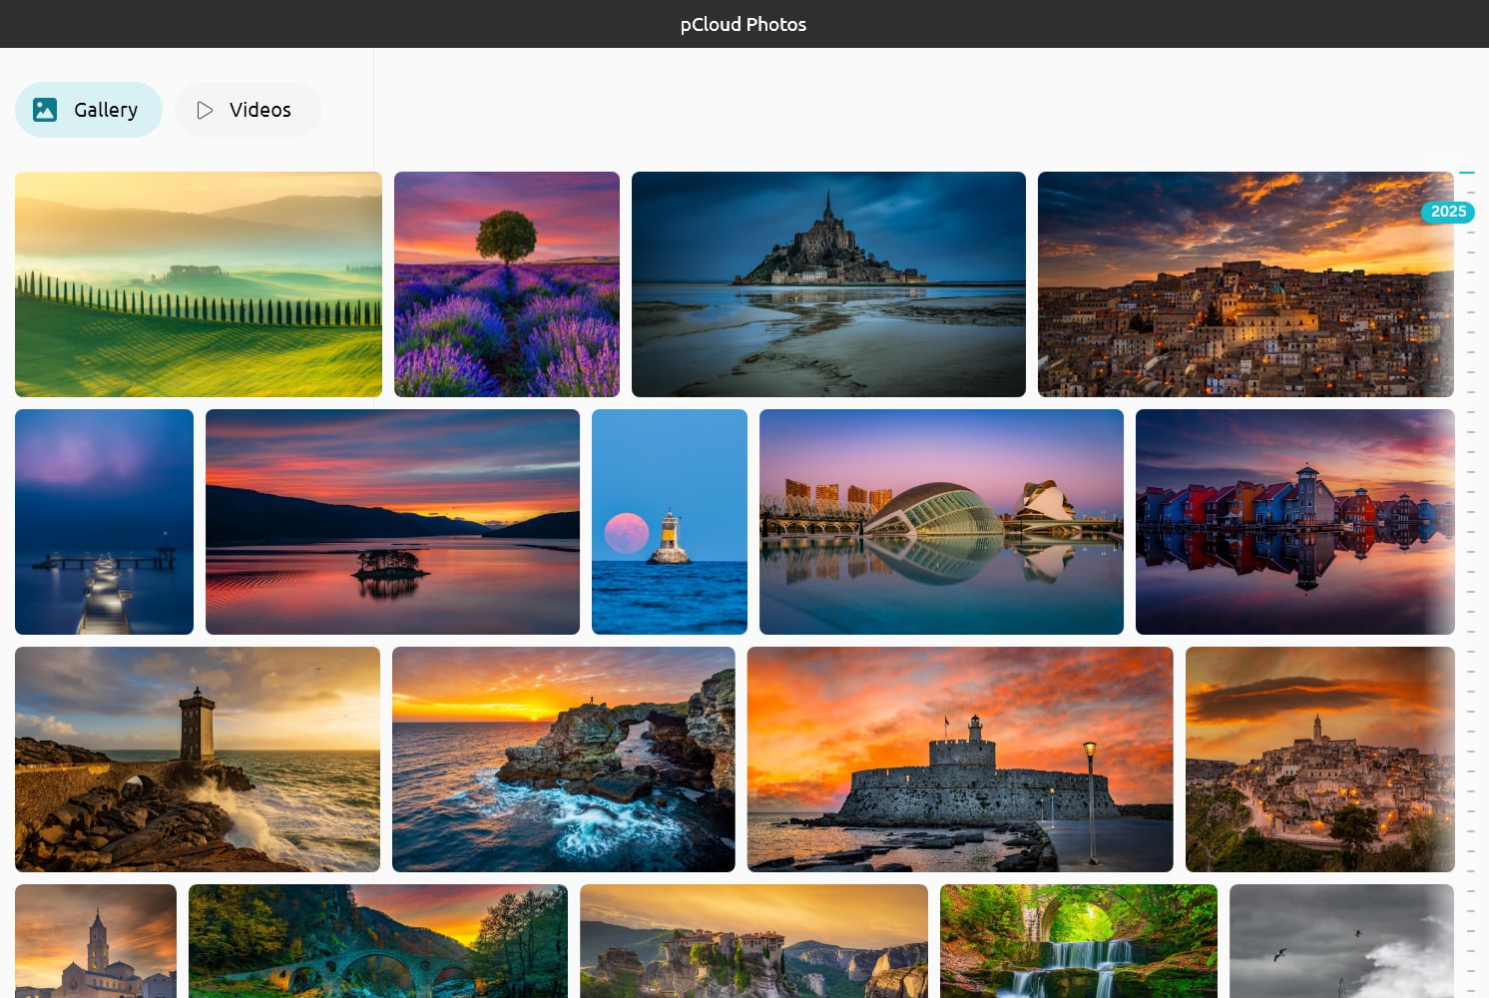Open the church bell tower photo
The height and width of the screenshot is (998, 1489).
pos(96,941)
